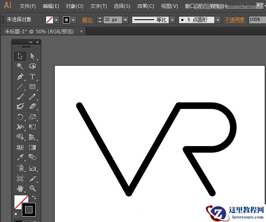The width and height of the screenshot is (266, 222).
Task: Decrease stroke weight with down stepper
Action: click(100, 22)
